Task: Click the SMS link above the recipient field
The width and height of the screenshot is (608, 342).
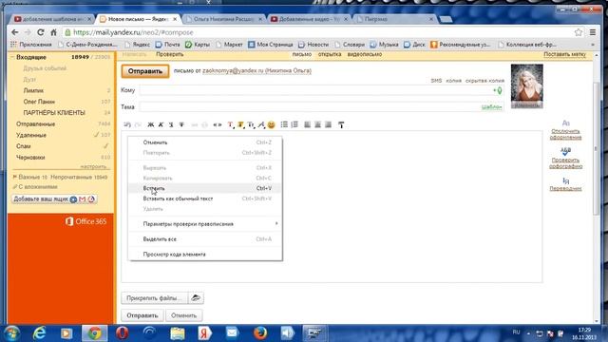Action: [x=436, y=81]
